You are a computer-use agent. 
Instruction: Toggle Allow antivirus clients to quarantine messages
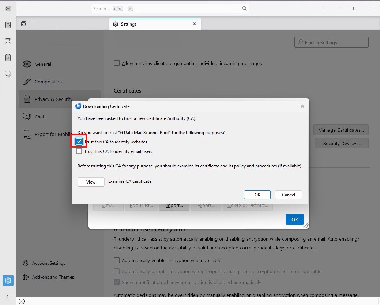[x=117, y=63]
